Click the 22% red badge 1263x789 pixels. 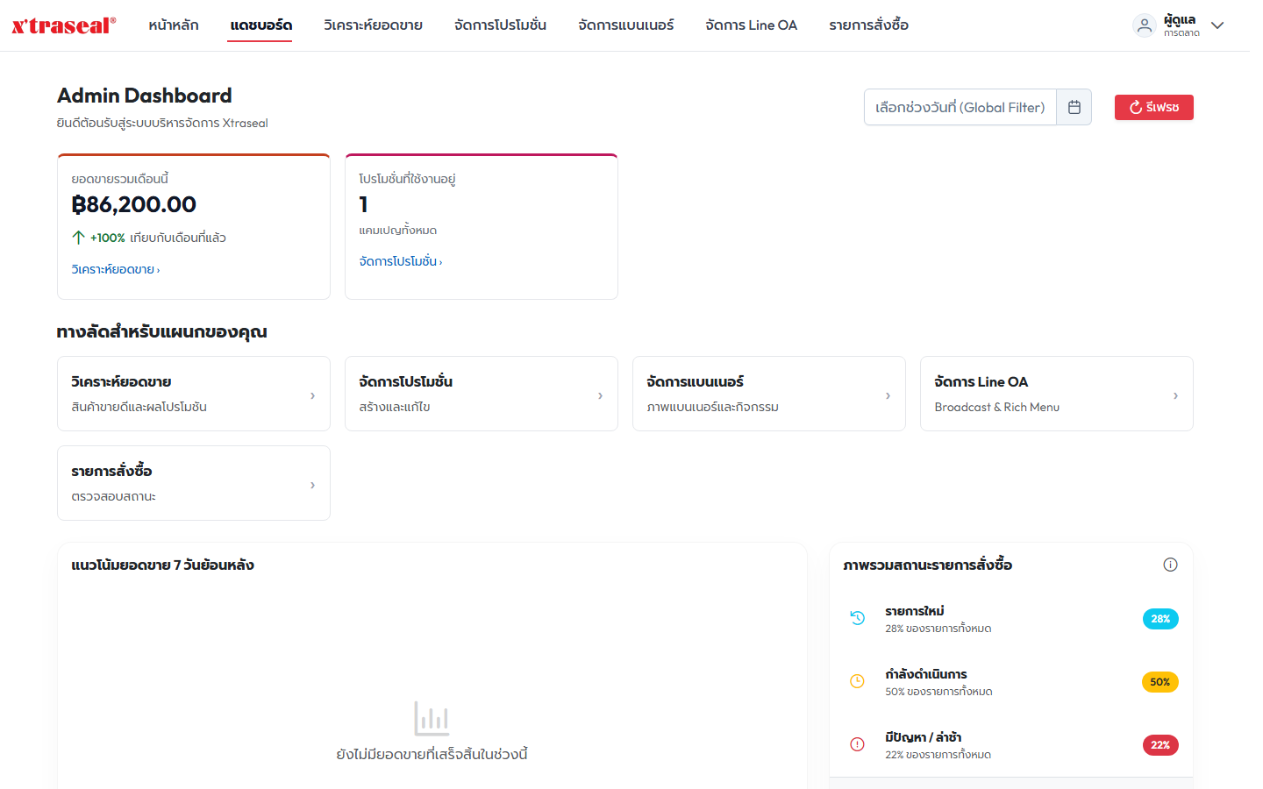coord(1160,745)
